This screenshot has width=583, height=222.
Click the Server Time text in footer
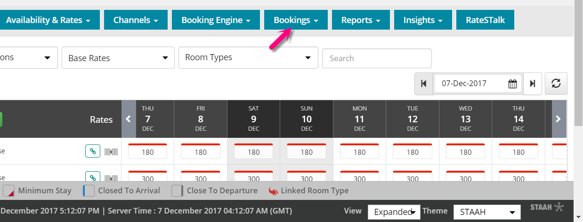(x=200, y=211)
